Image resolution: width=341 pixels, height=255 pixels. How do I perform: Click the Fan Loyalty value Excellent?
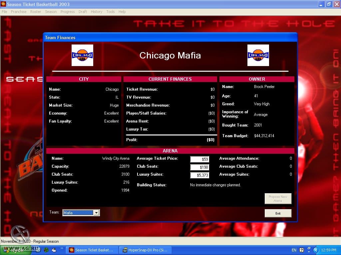point(111,121)
